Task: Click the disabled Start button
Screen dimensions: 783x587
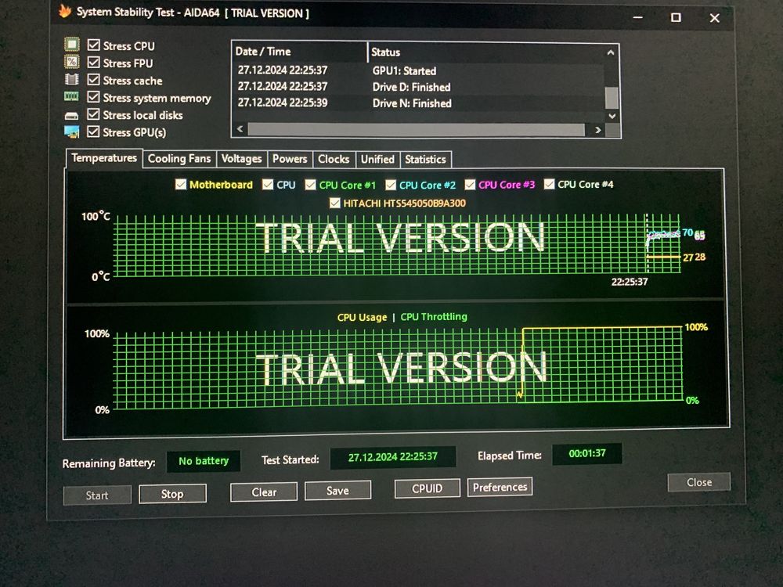Action: pos(97,495)
